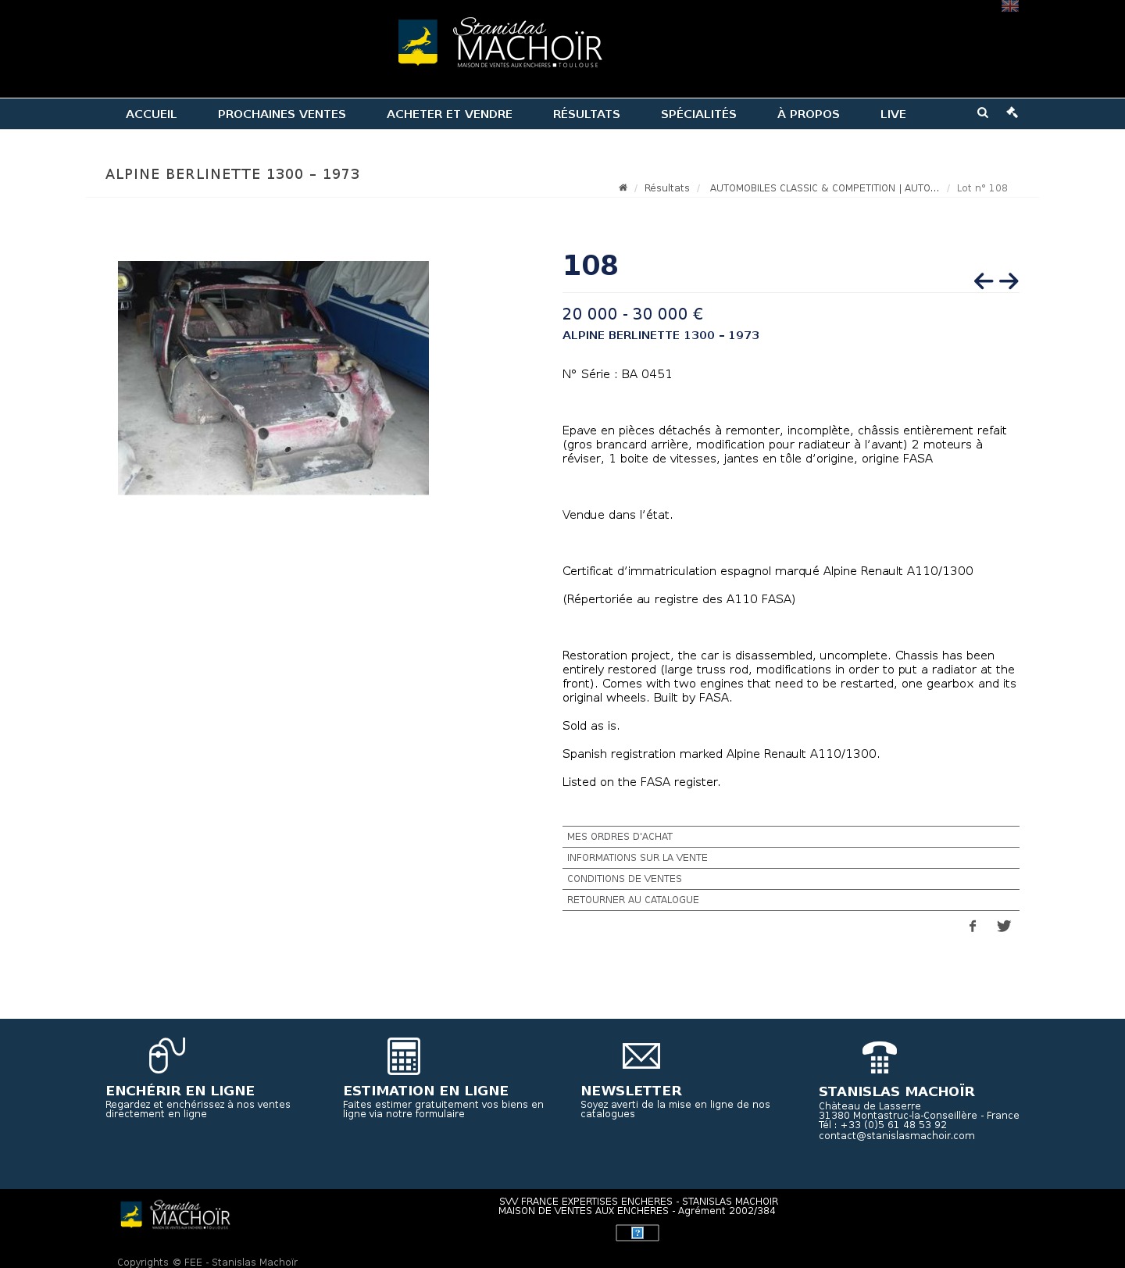This screenshot has width=1125, height=1268.
Task: Open the Prochaines Ventes menu
Action: (x=281, y=114)
